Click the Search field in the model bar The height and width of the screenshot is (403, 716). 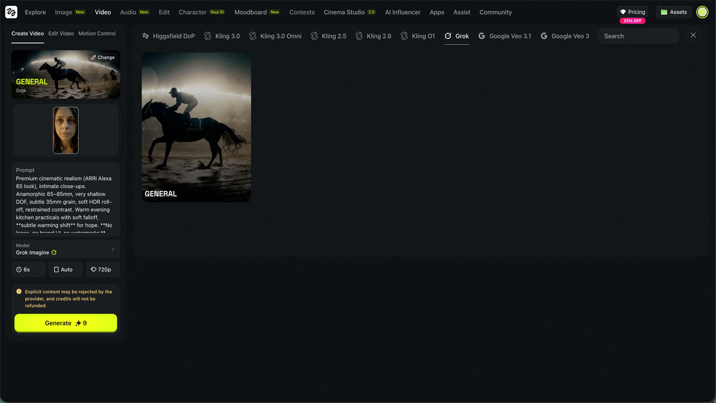click(638, 36)
